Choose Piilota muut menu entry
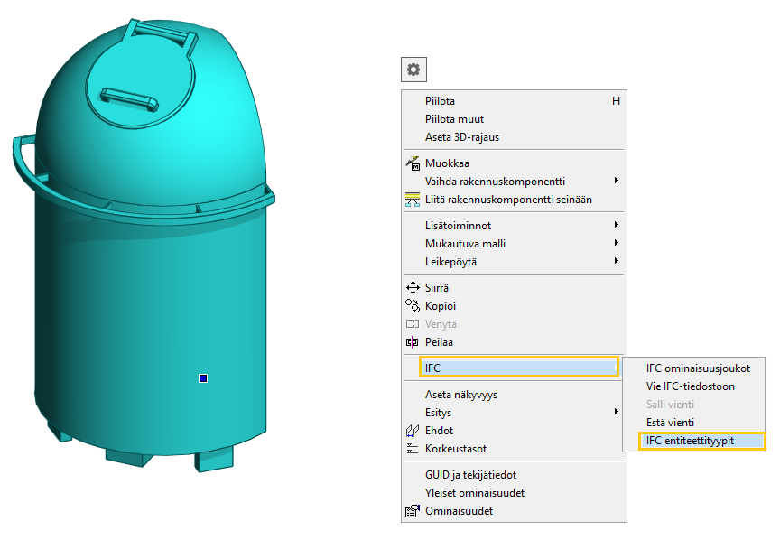Screen dimensions: 780x540 tap(514, 119)
